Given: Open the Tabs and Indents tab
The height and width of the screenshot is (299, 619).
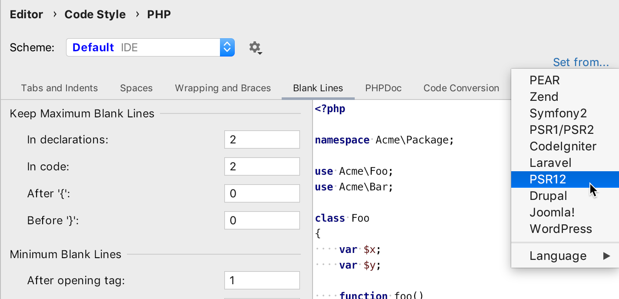Looking at the screenshot, I should (x=59, y=88).
